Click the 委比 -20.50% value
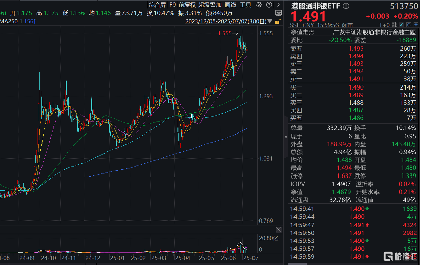The height and width of the screenshot is (265, 421). coord(340,40)
